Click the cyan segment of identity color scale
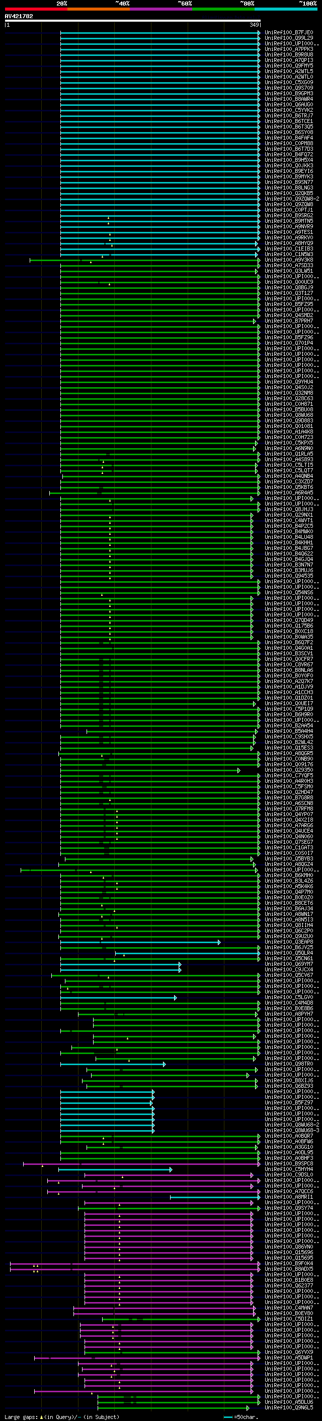Image resolution: width=322 pixels, height=1421 pixels. click(x=286, y=9)
